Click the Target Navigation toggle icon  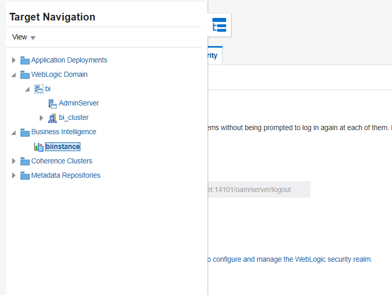click(x=220, y=25)
